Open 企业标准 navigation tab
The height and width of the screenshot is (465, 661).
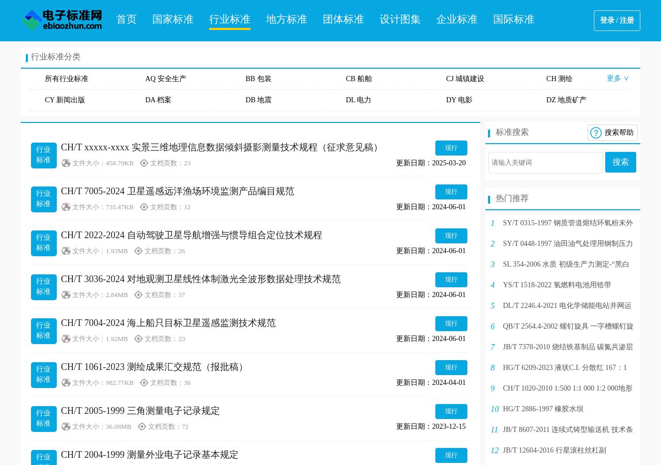tap(457, 20)
